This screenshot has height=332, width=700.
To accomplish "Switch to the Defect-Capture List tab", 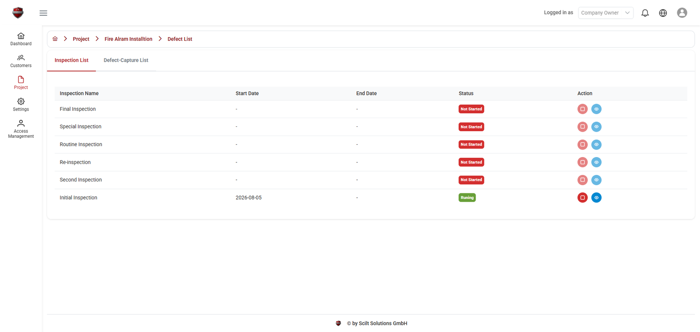I will click(126, 60).
